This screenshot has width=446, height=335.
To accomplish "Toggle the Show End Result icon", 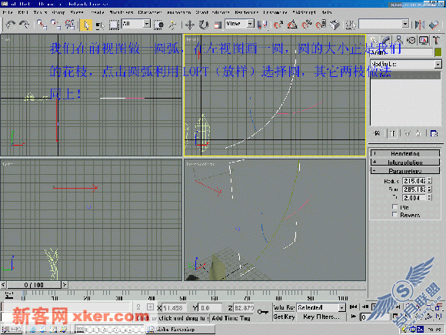I will pos(393,133).
